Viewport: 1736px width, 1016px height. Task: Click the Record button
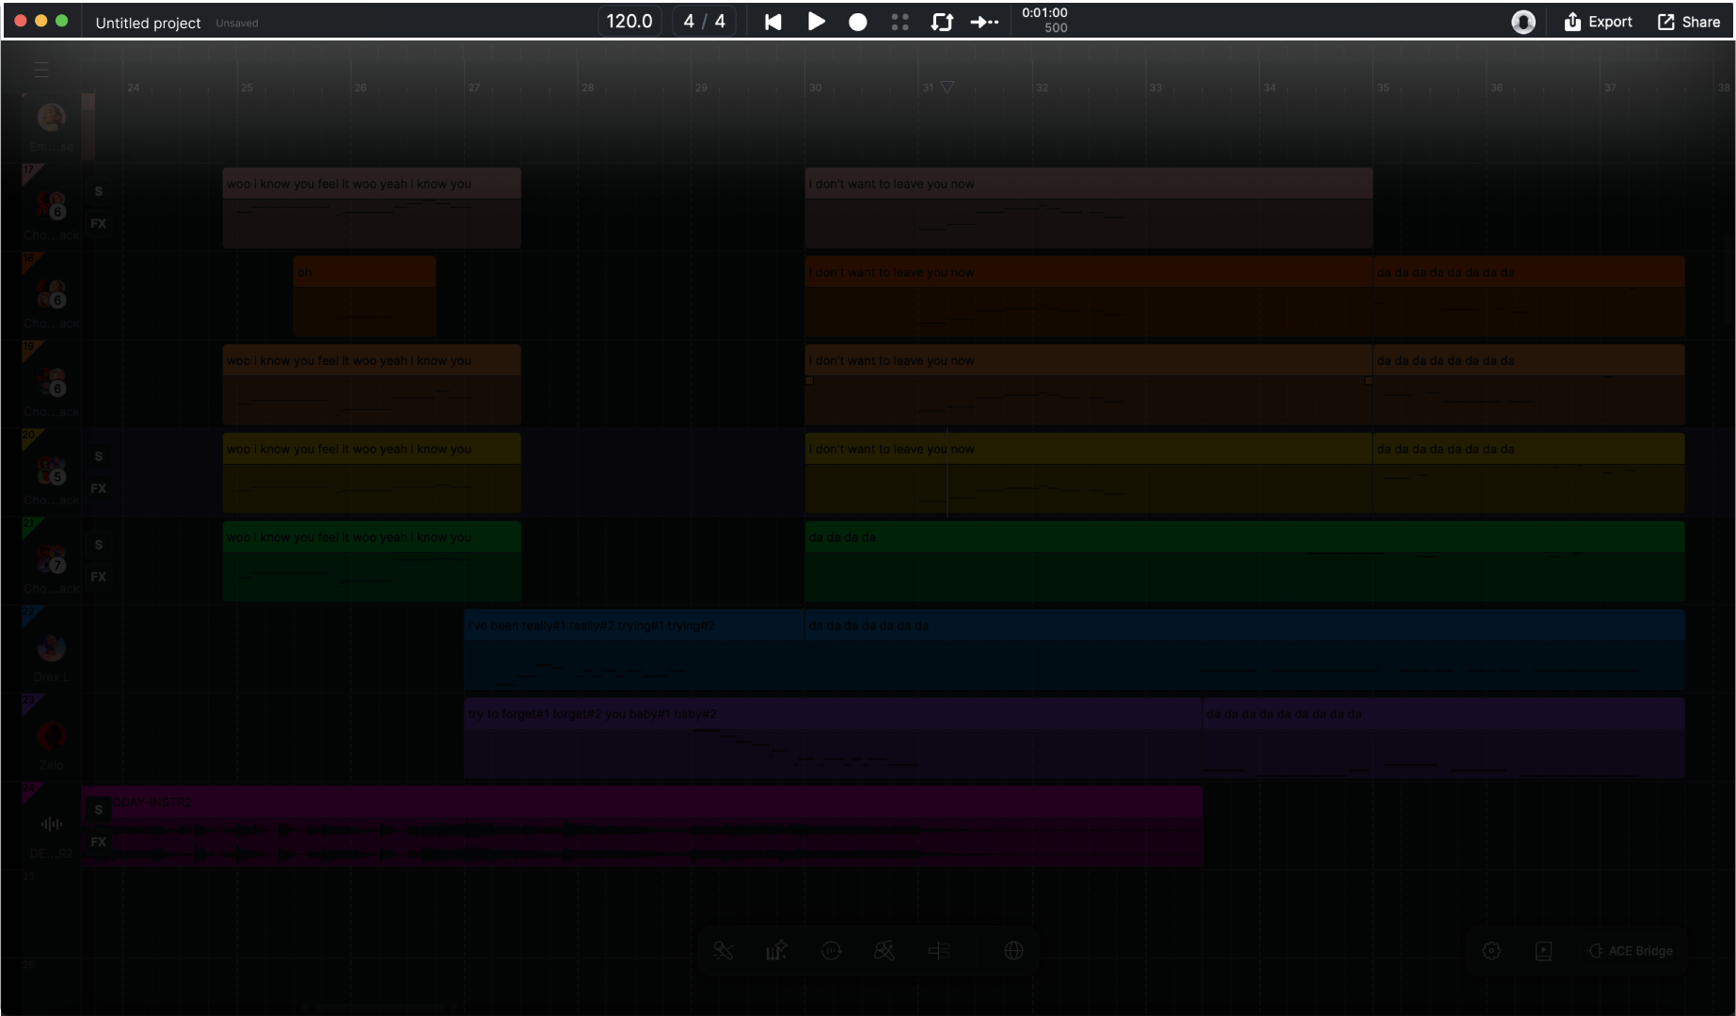pos(857,22)
